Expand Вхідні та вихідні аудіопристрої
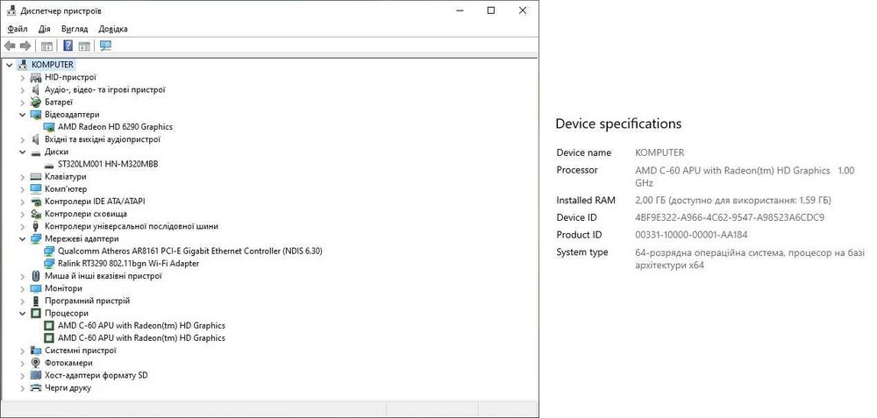Screen dimensions: 877x418 coord(23,139)
